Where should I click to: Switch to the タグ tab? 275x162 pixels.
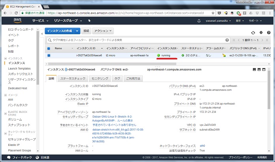117,79
